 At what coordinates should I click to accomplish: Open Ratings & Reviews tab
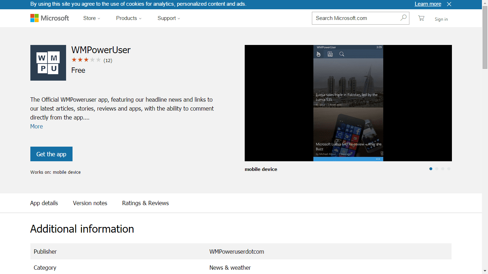coord(145,203)
